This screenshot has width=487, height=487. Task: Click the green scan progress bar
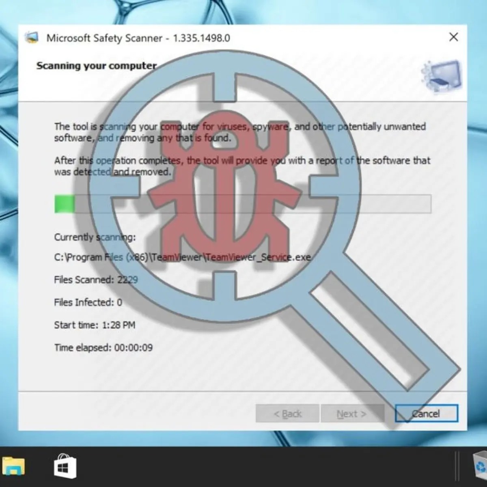(243, 204)
